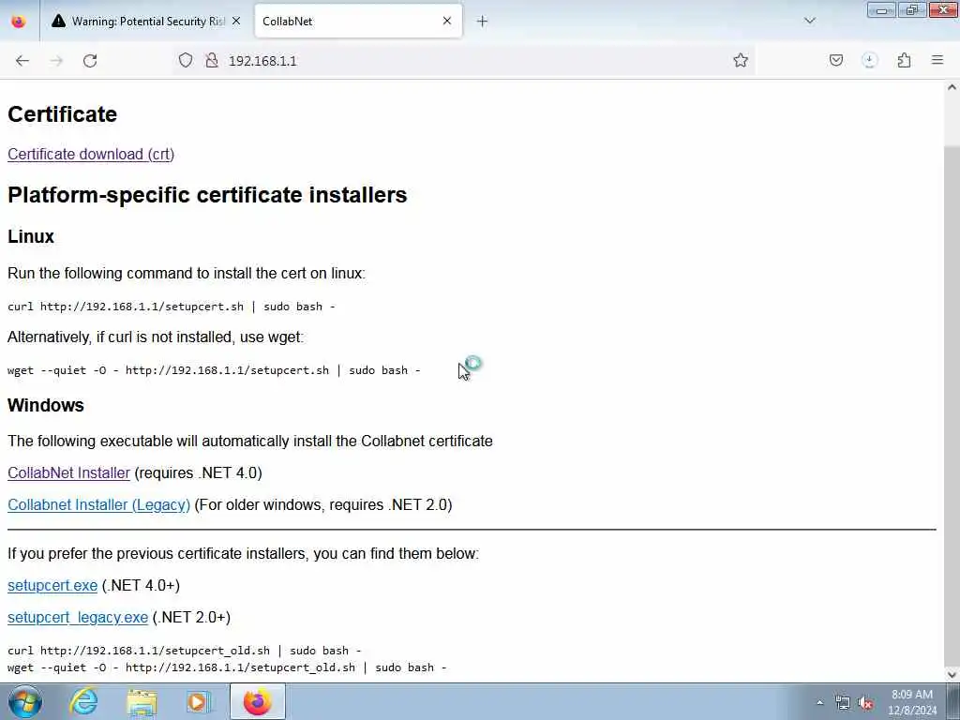Go back to the previous page
960x720 pixels.
[22, 61]
